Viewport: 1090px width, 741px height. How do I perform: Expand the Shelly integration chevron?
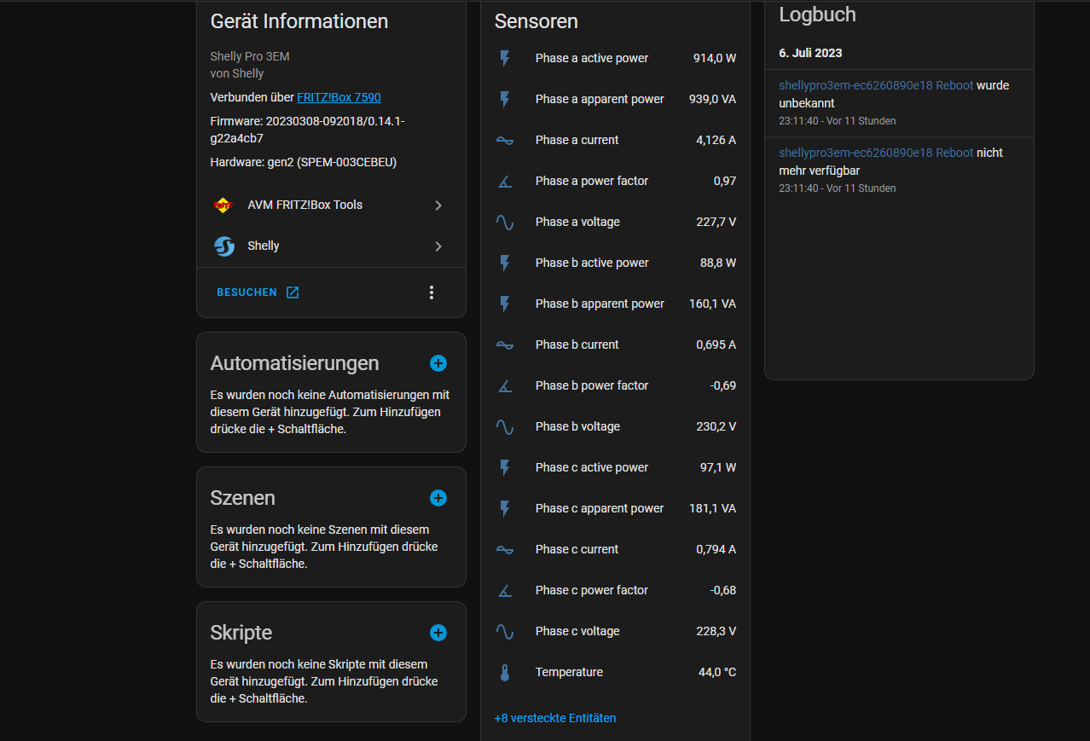(438, 246)
